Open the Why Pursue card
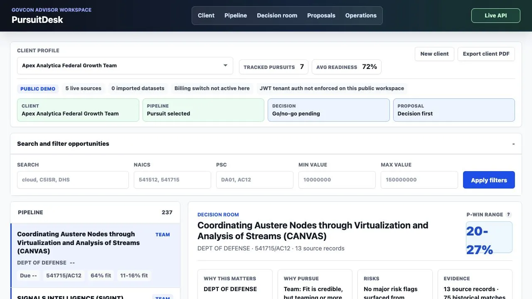The width and height of the screenshot is (532, 299). (x=315, y=284)
